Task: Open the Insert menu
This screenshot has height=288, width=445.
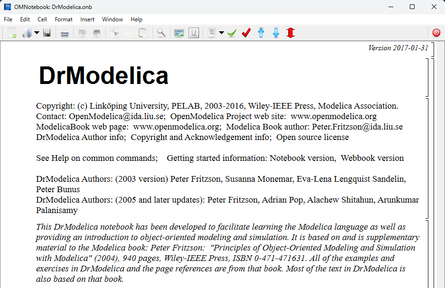Action: point(87,19)
